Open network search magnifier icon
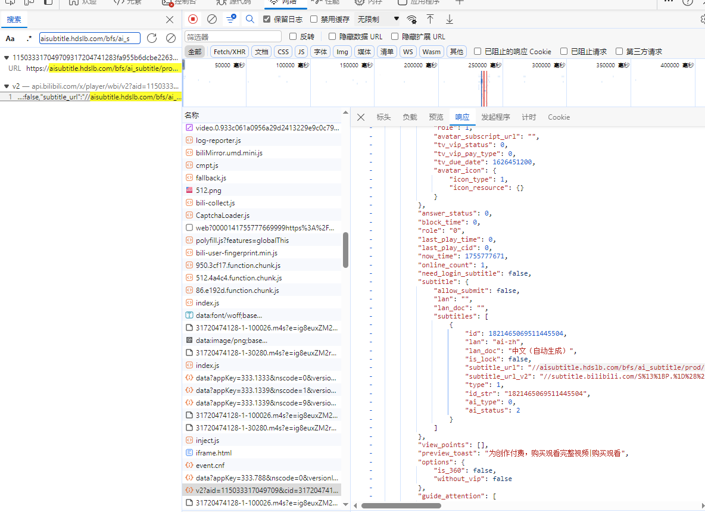The height and width of the screenshot is (512, 705). click(250, 20)
